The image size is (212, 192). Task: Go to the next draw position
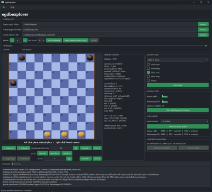[55, 153]
